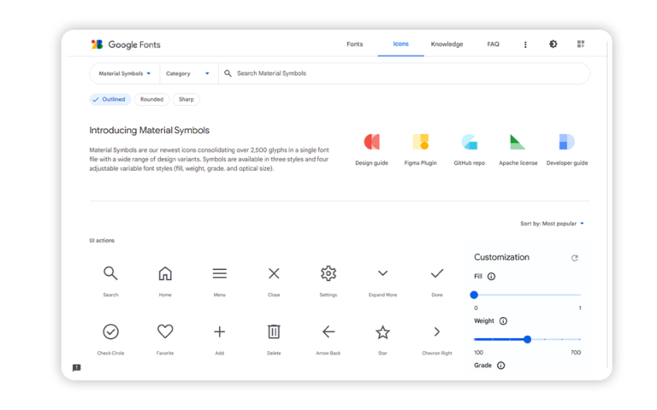
Task: Toggle the dark theme brightness icon
Action: click(553, 44)
